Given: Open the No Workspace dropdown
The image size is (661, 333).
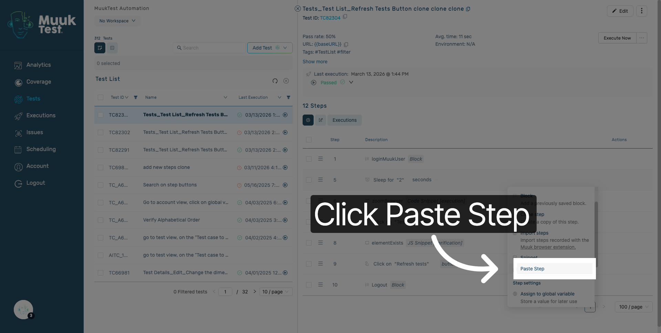Looking at the screenshot, I should click(x=117, y=21).
